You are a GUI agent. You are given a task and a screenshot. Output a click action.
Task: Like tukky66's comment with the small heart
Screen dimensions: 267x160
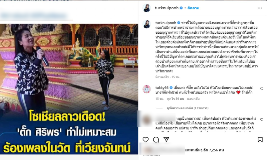(x=262, y=89)
